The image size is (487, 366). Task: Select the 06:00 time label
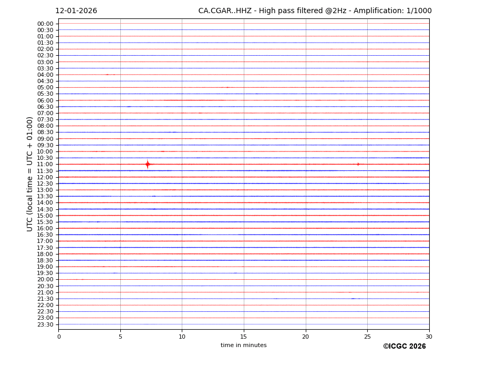(x=45, y=100)
